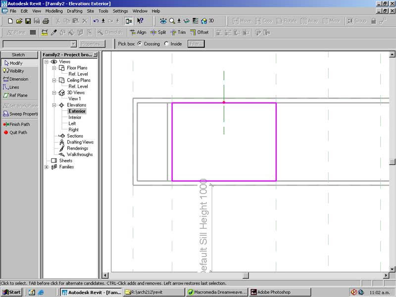Viewport: 396px width, 297px height.
Task: Open the Modelling menu
Action: pyautogui.click(x=54, y=11)
